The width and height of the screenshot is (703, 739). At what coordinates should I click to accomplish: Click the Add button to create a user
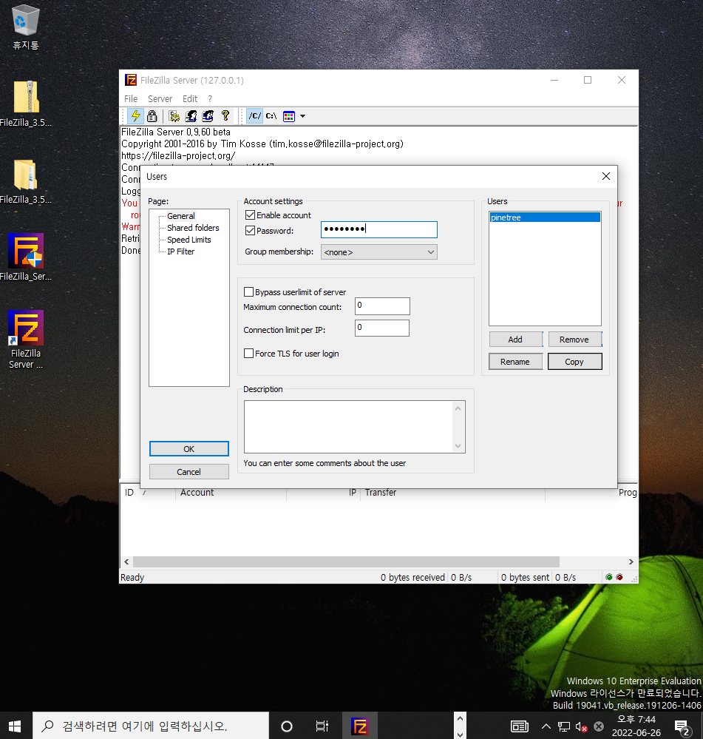[515, 339]
